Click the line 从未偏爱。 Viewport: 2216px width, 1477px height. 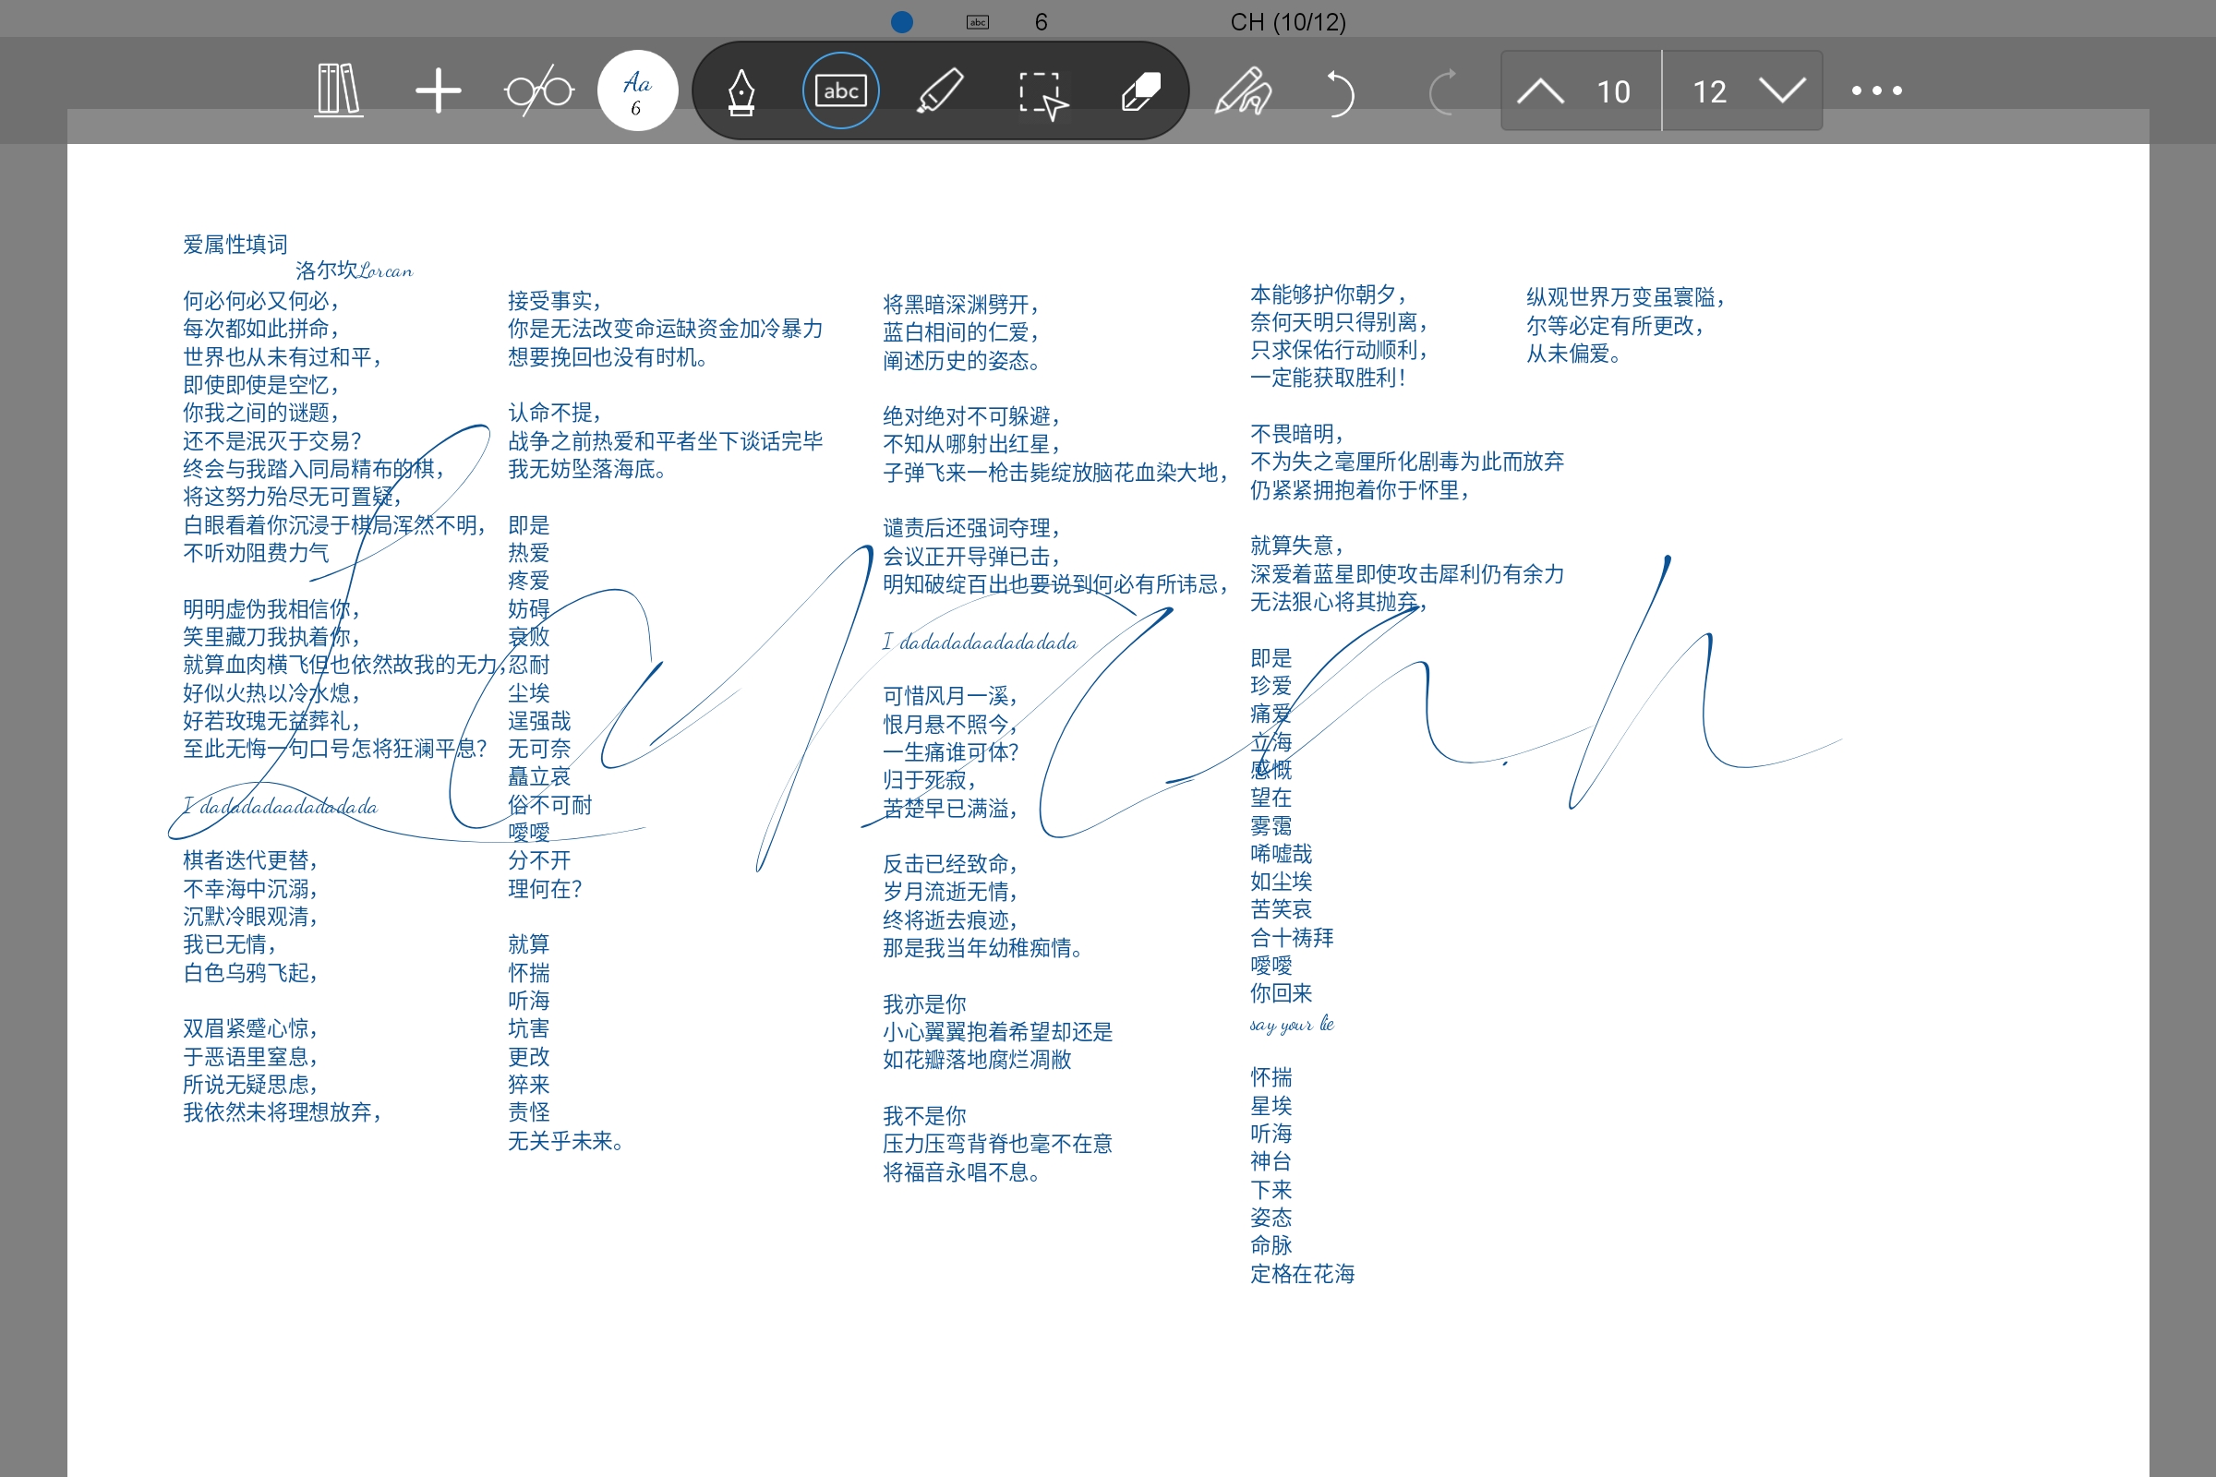click(1574, 354)
